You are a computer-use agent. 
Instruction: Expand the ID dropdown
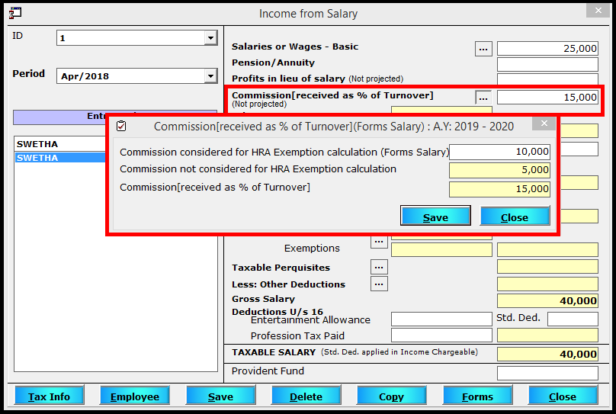(x=210, y=38)
